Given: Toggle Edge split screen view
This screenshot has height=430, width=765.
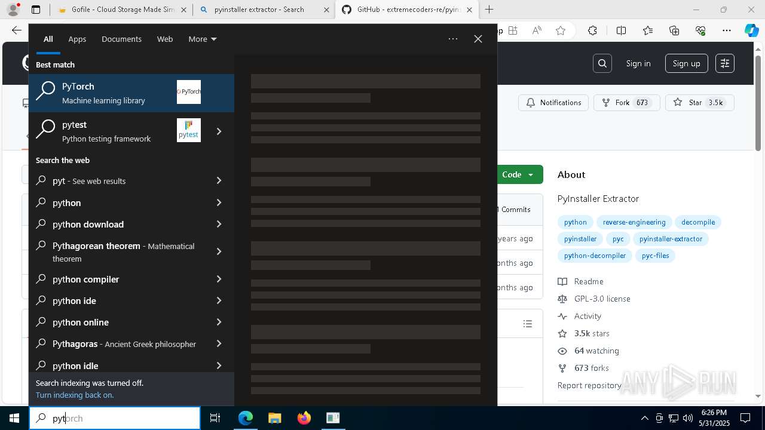Looking at the screenshot, I should tap(621, 30).
